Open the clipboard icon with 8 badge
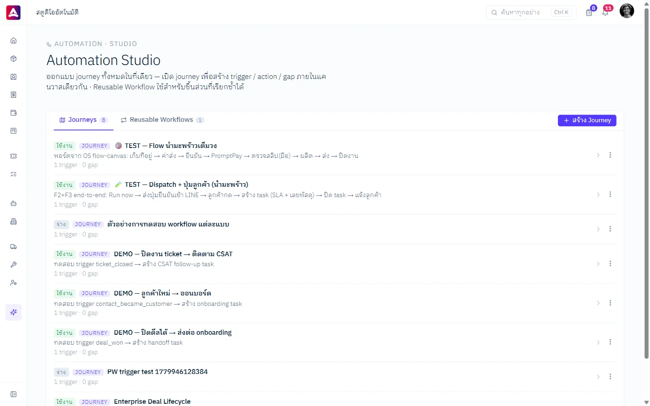This screenshot has height=406, width=650. (x=589, y=12)
